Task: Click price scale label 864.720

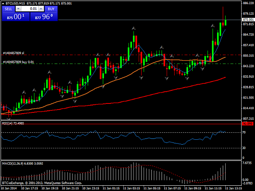Action: [x=248, y=35]
